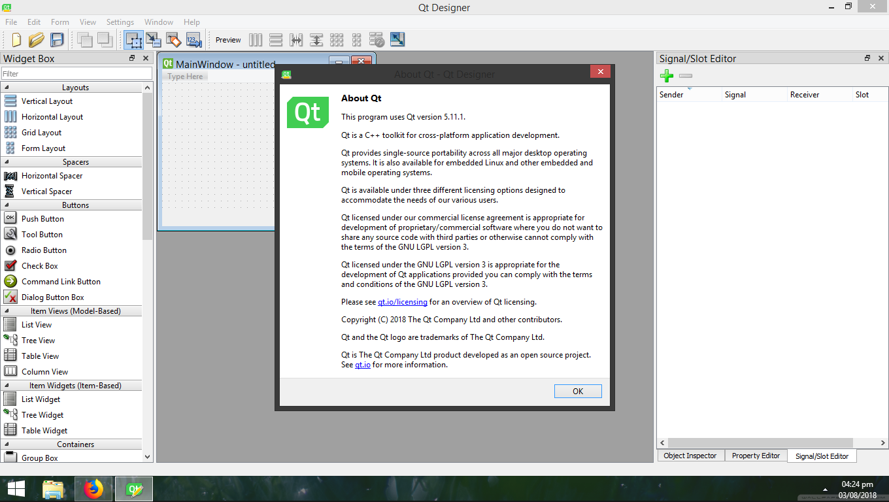Select the Signal/Slot Editor tab
The width and height of the screenshot is (889, 502).
pyautogui.click(x=822, y=456)
